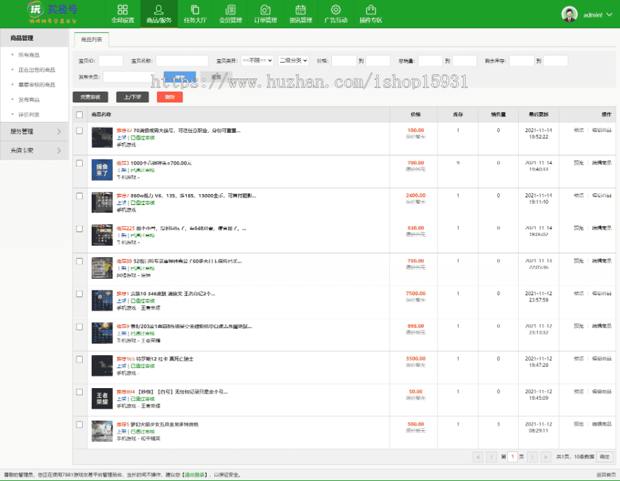Open 会员管理 in the top navigation
The image size is (620, 481).
pos(231,14)
